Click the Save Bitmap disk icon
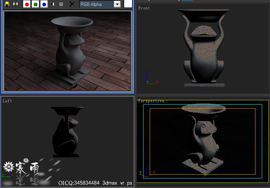Image resolution: width=270 pixels, height=188 pixels. pyautogui.click(x=7, y=4)
